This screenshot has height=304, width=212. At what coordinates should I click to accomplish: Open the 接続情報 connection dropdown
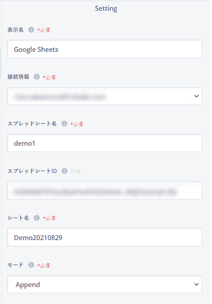pos(105,96)
